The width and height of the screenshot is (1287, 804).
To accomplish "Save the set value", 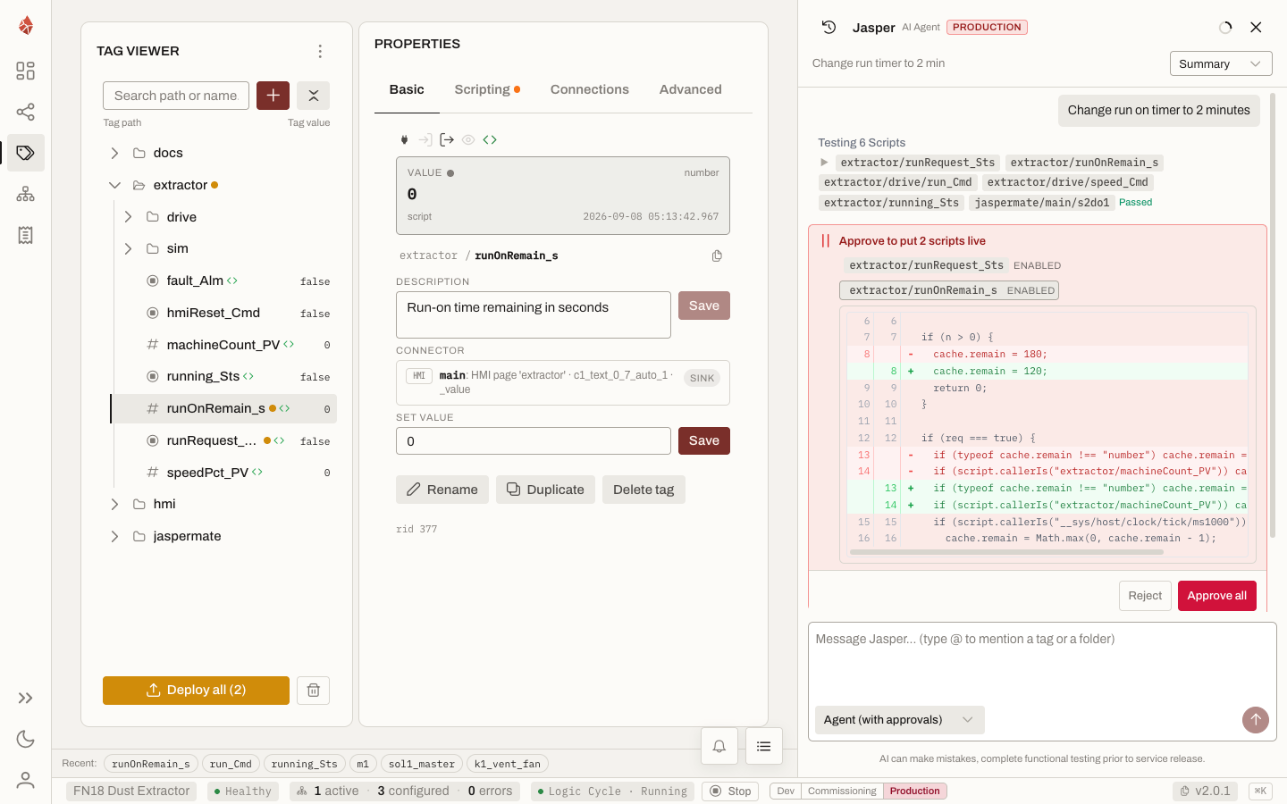I will coord(704,441).
